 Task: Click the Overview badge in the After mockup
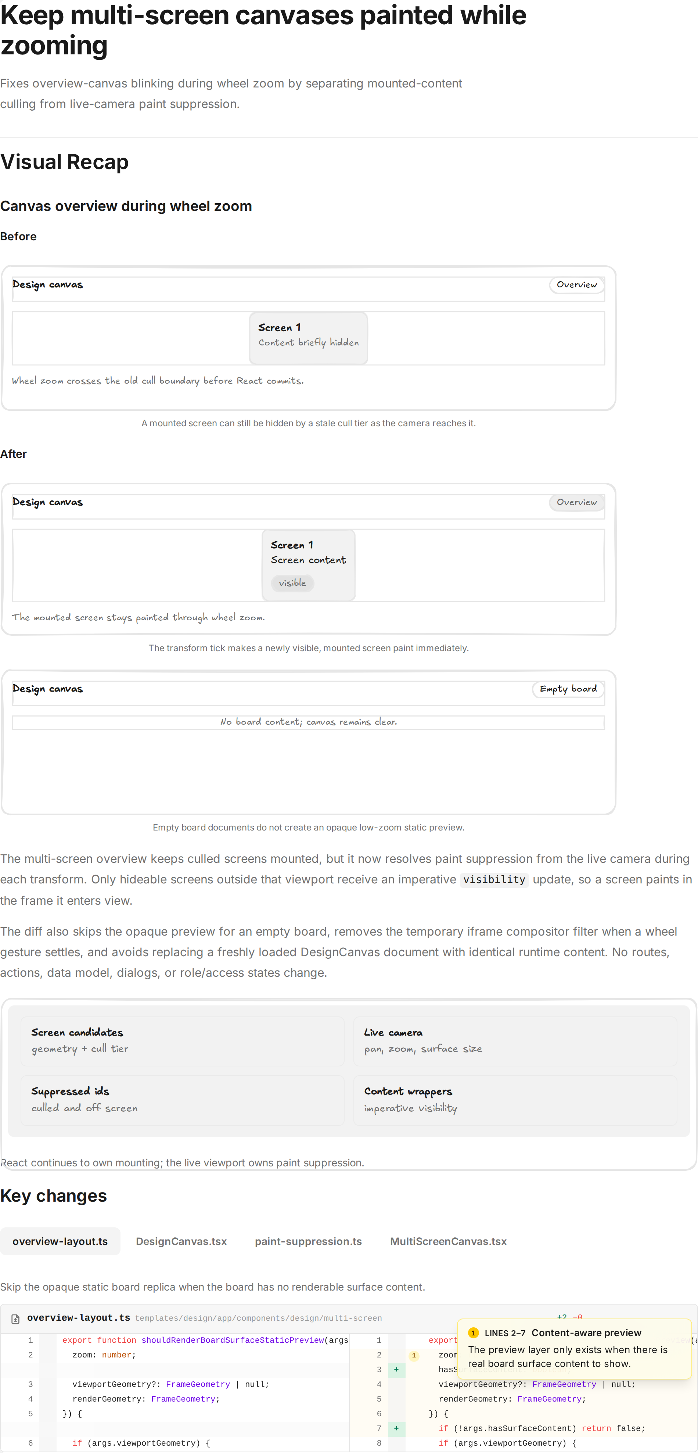tap(576, 503)
